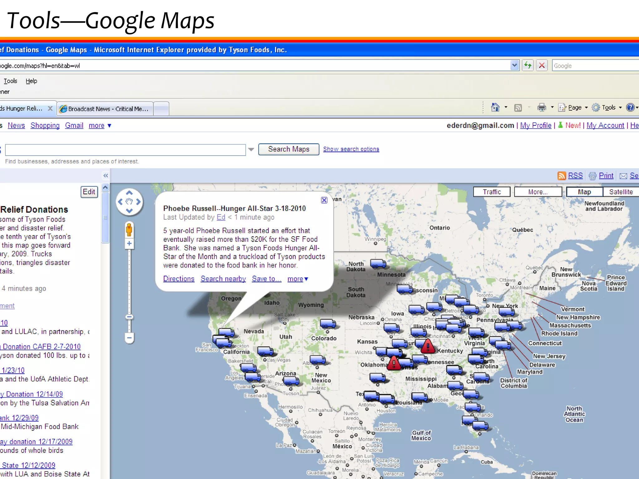Image resolution: width=639 pixels, height=479 pixels.
Task: Click the zoom slider handle
Action: pyautogui.click(x=129, y=317)
